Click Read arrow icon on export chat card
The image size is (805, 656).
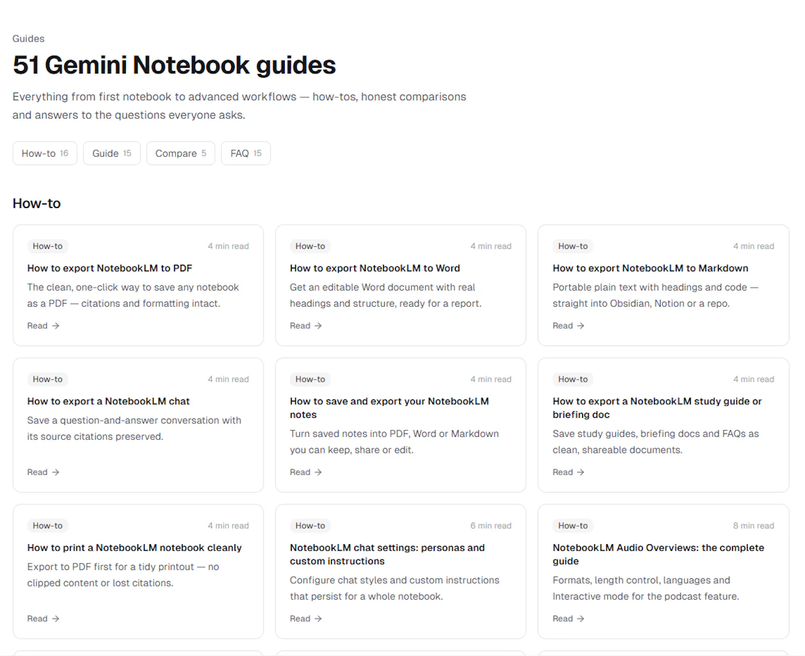[x=56, y=472]
